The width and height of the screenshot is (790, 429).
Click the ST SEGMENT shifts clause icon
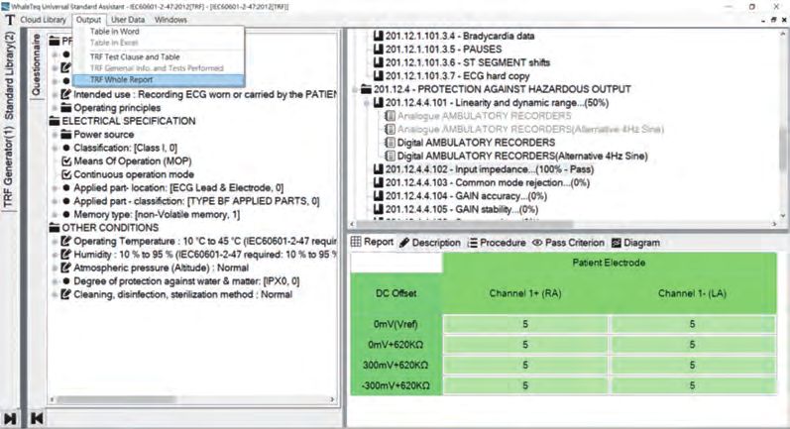(x=379, y=62)
